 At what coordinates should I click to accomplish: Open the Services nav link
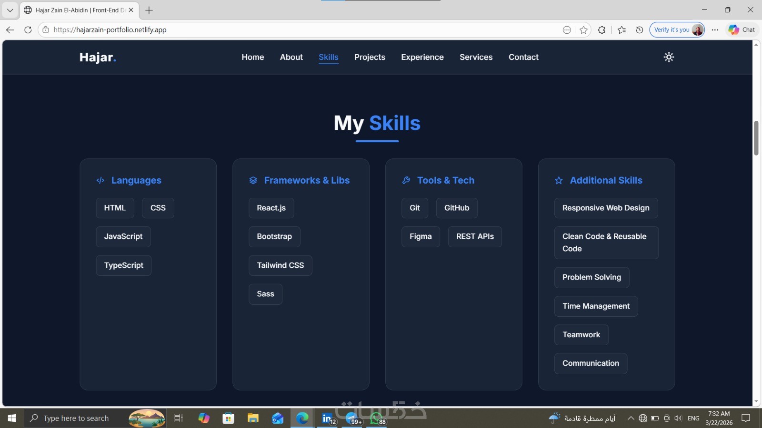[x=476, y=57]
